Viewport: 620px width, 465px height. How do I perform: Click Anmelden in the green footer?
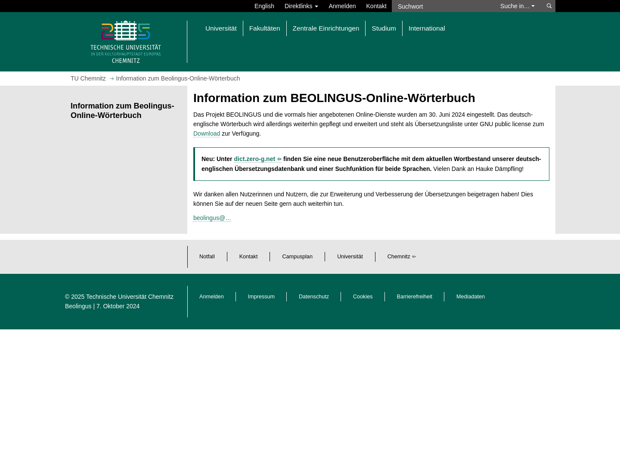pos(211,297)
